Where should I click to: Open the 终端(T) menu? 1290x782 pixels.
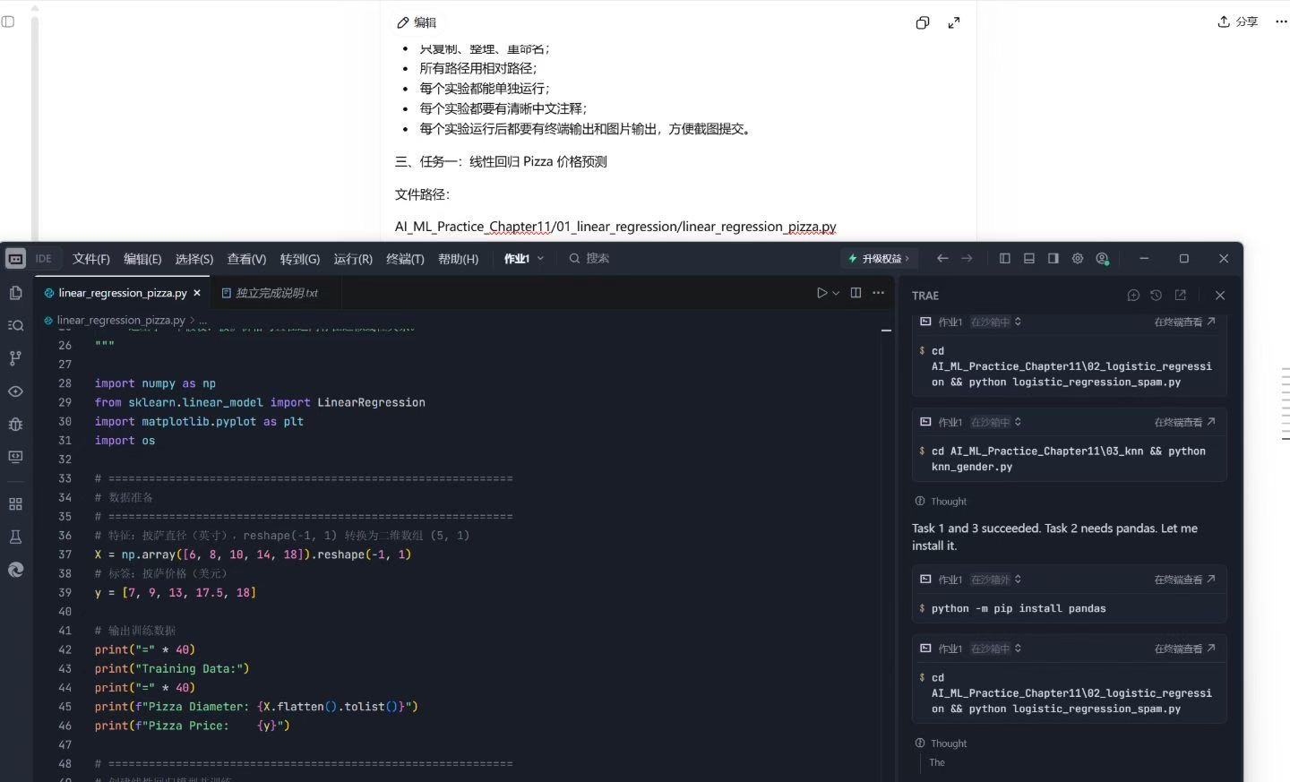405,259
